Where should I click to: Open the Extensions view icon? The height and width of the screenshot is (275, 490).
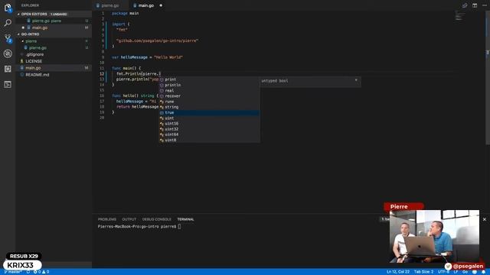(x=8, y=69)
